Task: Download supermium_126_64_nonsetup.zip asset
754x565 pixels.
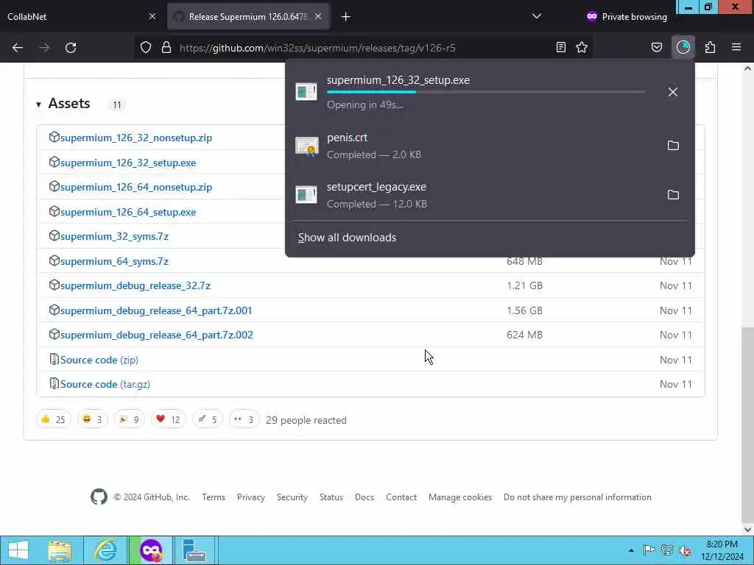Action: coord(136,188)
